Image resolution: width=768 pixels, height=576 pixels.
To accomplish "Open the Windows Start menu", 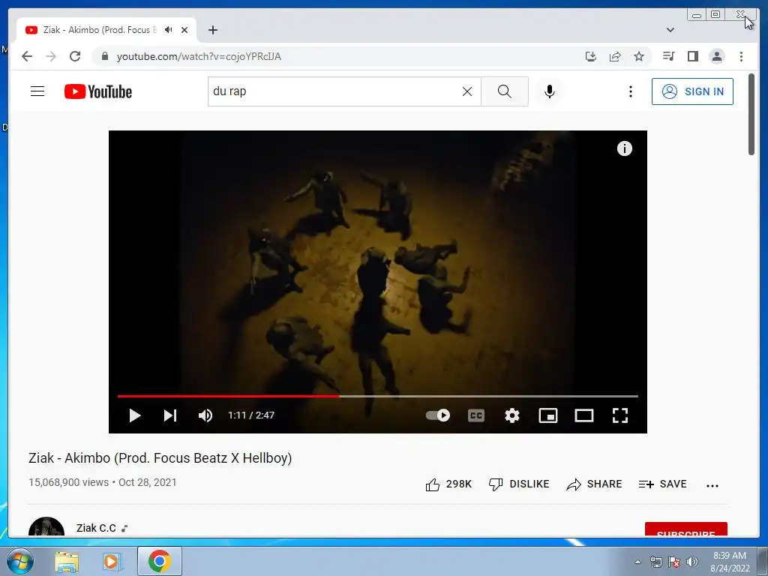I will [20, 561].
